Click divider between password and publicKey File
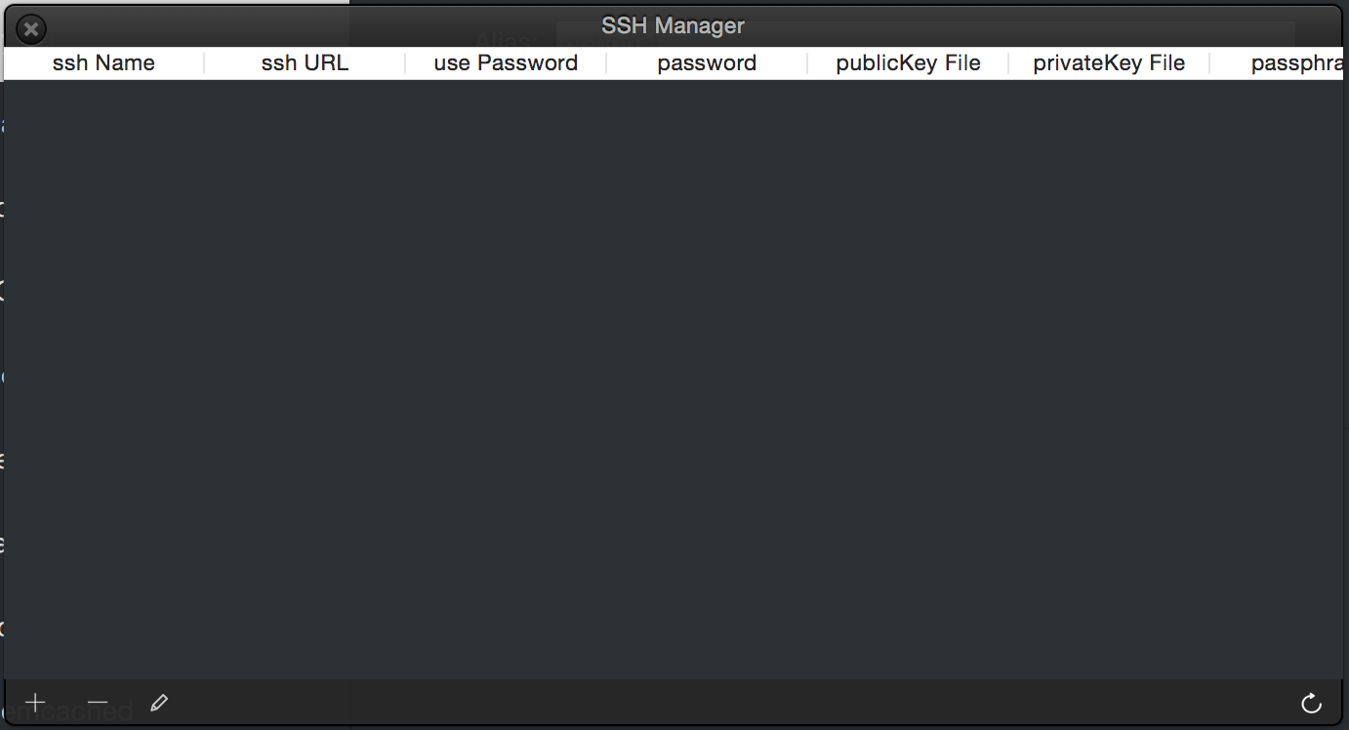 807,63
